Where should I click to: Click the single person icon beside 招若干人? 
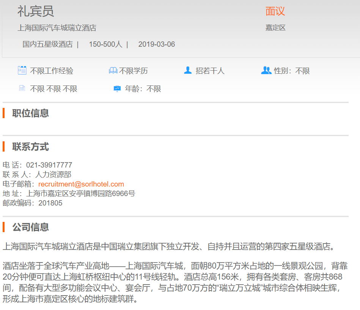(188, 70)
